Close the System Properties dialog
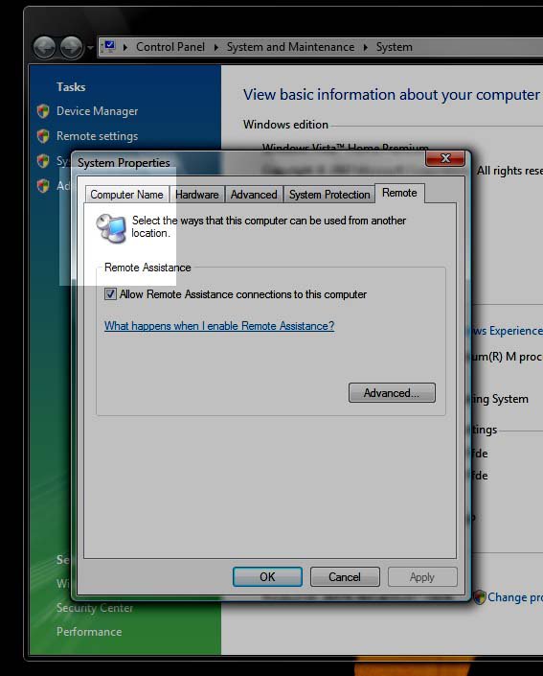This screenshot has height=676, width=543. (445, 158)
